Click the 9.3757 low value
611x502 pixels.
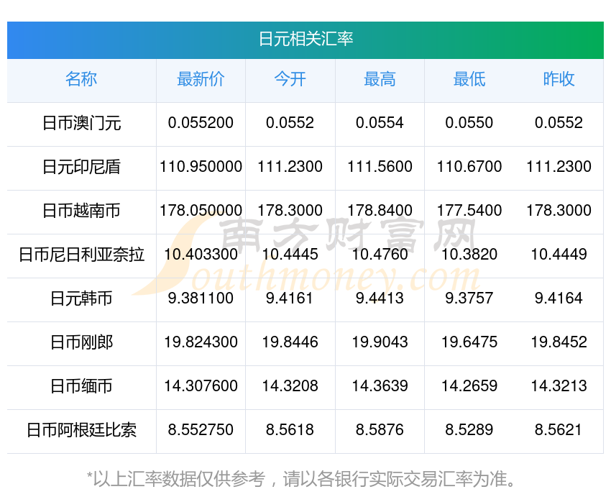coord(469,298)
